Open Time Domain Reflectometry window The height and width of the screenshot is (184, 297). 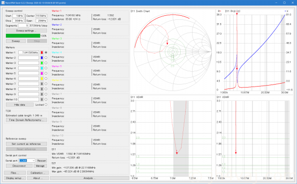pyautogui.click(x=26, y=120)
